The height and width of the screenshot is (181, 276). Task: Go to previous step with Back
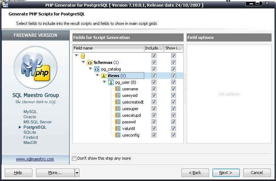pos(195,173)
